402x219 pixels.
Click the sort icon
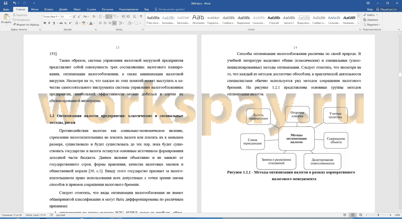(x=135, y=16)
